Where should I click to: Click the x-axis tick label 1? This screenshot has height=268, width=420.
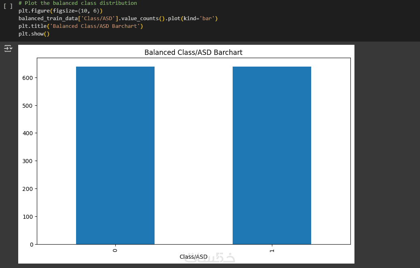tap(272, 250)
